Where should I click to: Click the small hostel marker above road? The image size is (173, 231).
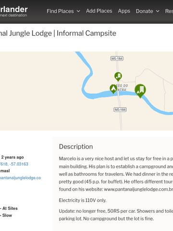click(118, 77)
